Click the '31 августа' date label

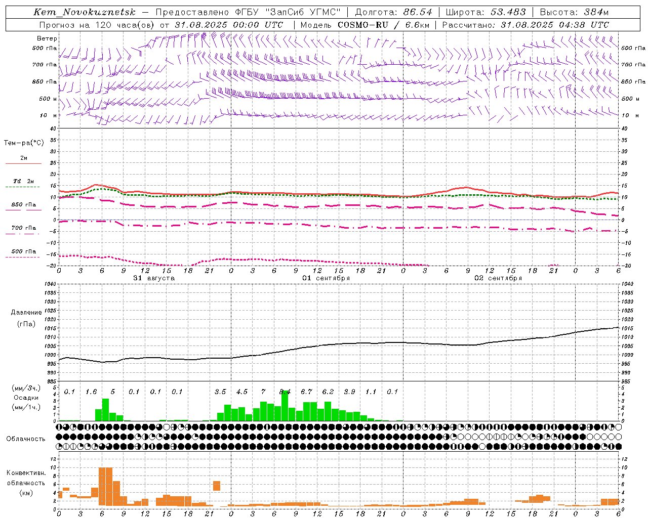click(154, 278)
